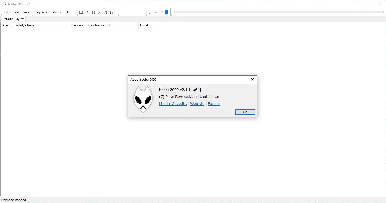
Task: Open the View menu
Action: pyautogui.click(x=27, y=12)
